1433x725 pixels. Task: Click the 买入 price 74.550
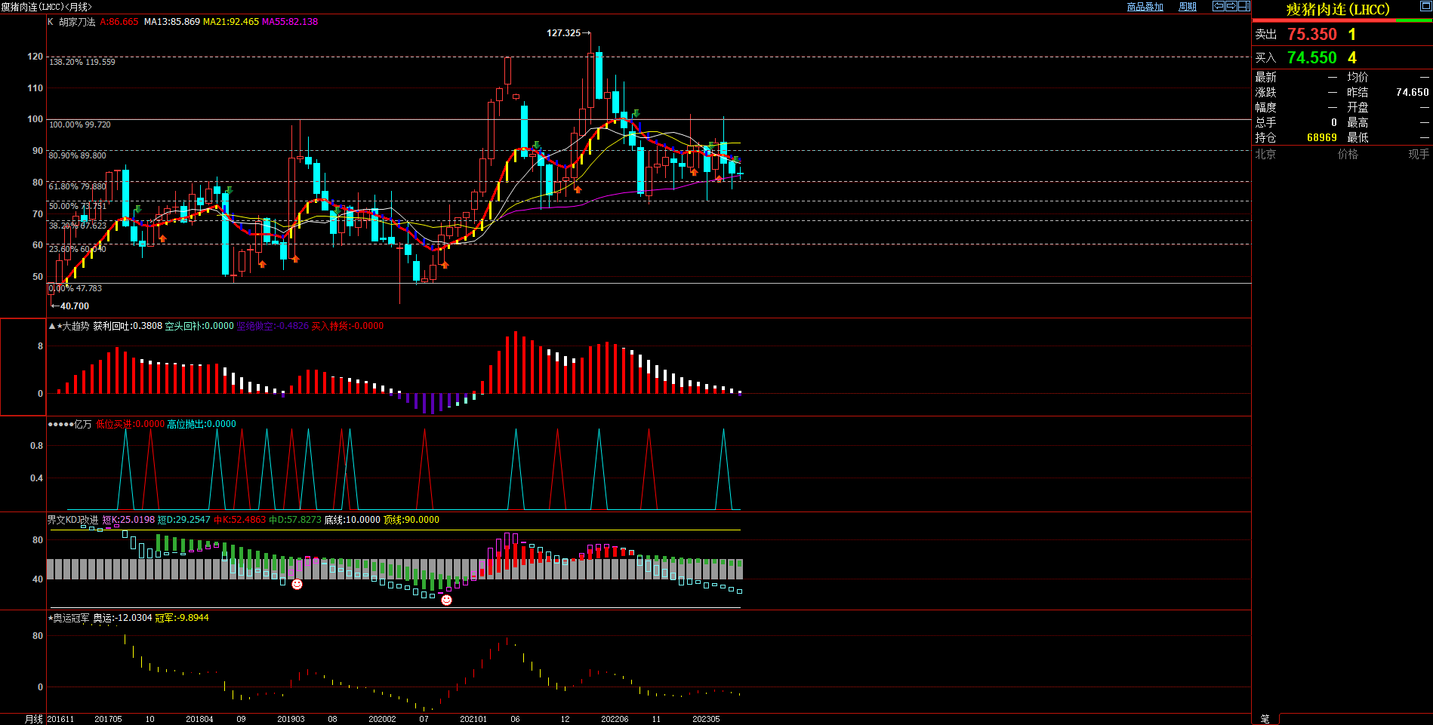click(x=1311, y=58)
